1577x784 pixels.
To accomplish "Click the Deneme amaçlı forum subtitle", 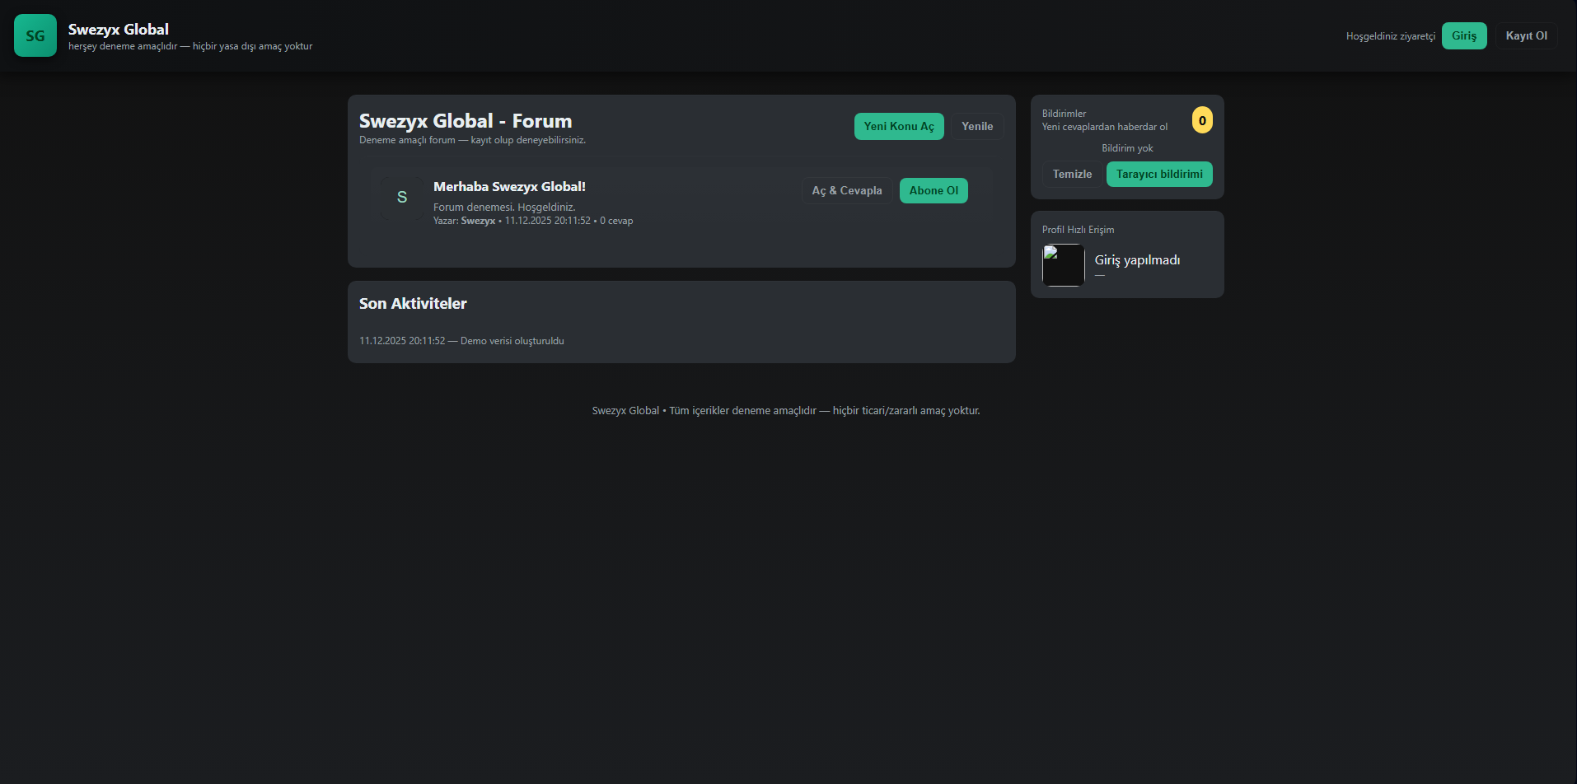I will pyautogui.click(x=472, y=140).
